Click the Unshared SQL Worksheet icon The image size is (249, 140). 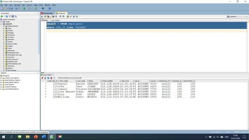pyautogui.click(x=68, y=16)
